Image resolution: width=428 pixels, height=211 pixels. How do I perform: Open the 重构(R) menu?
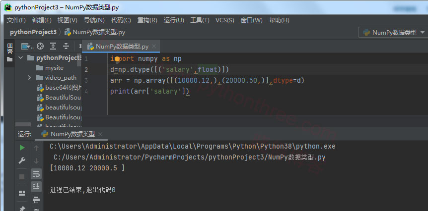pyautogui.click(x=147, y=20)
